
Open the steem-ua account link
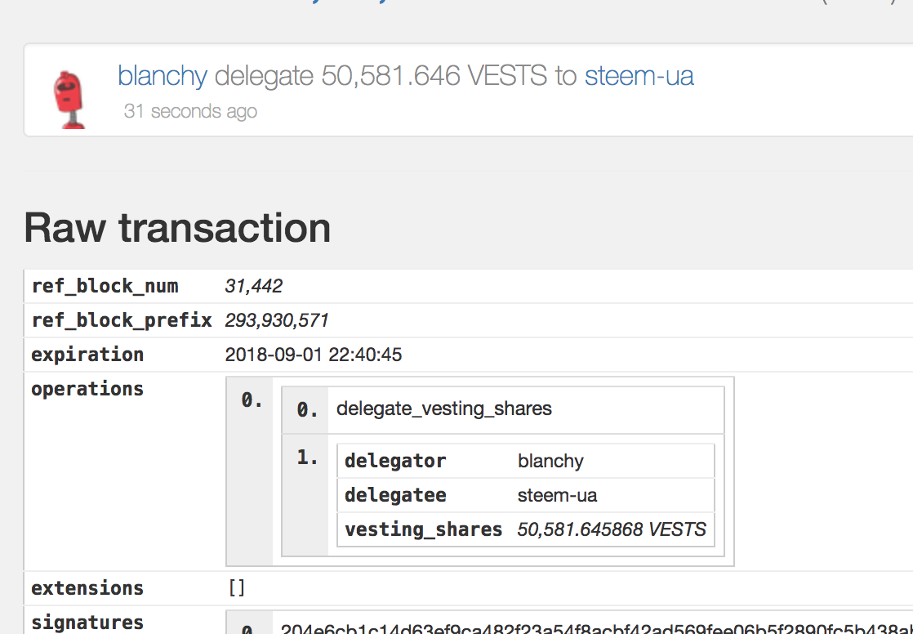tap(639, 76)
